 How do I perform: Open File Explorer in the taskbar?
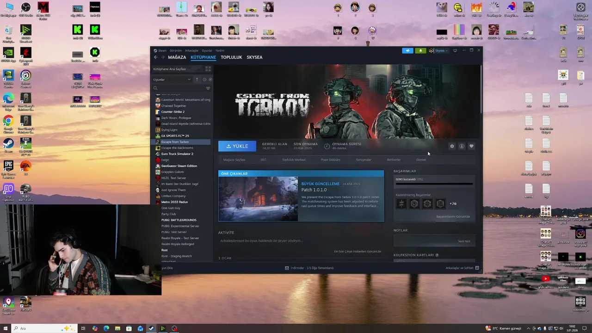point(117,328)
